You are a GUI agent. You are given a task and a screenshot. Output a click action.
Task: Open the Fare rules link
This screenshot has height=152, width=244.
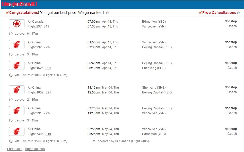point(14,149)
